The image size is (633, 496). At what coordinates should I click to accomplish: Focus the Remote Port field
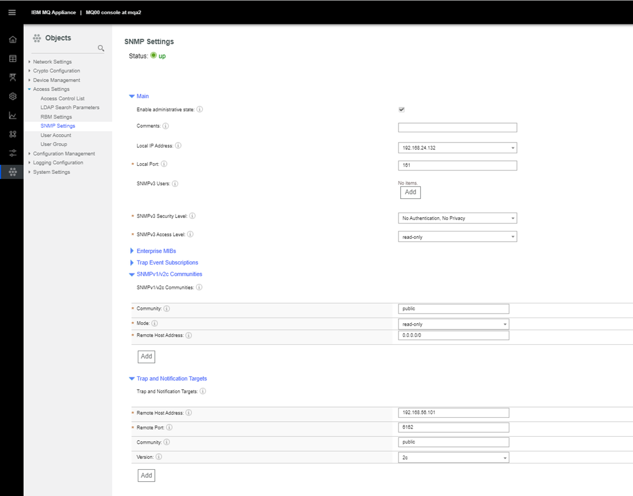453,427
